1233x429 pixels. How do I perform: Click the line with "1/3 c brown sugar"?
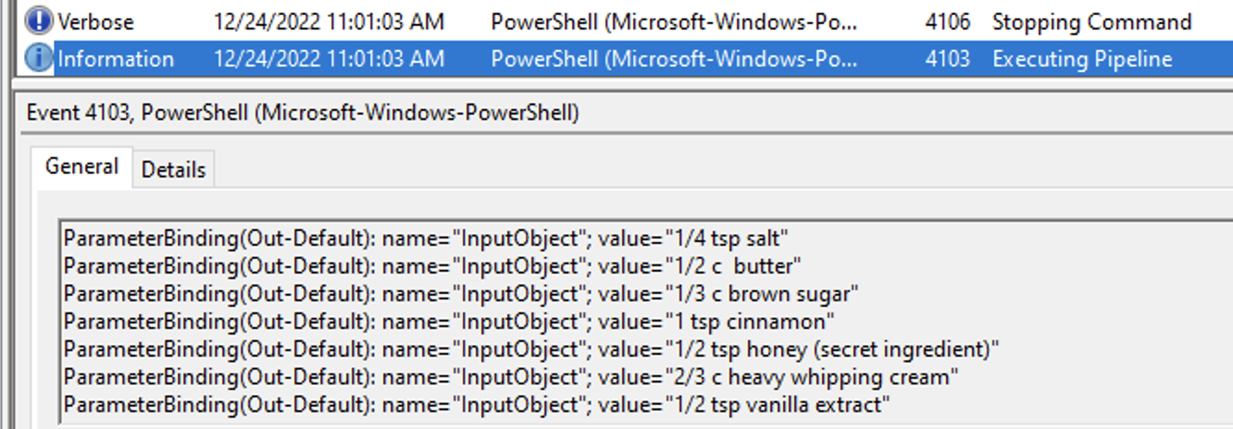[462, 294]
